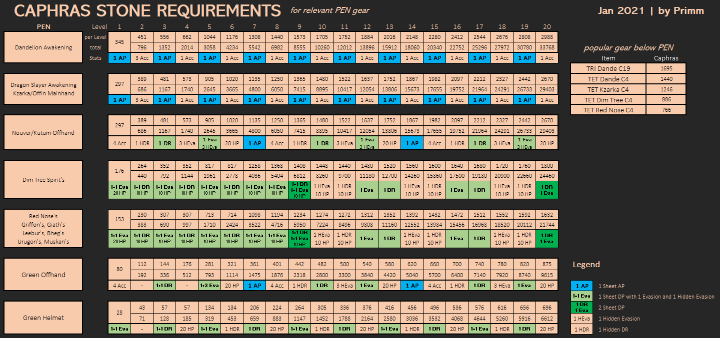Click the Caphras value 1246
The height and width of the screenshot is (338, 720).
pyautogui.click(x=665, y=89)
